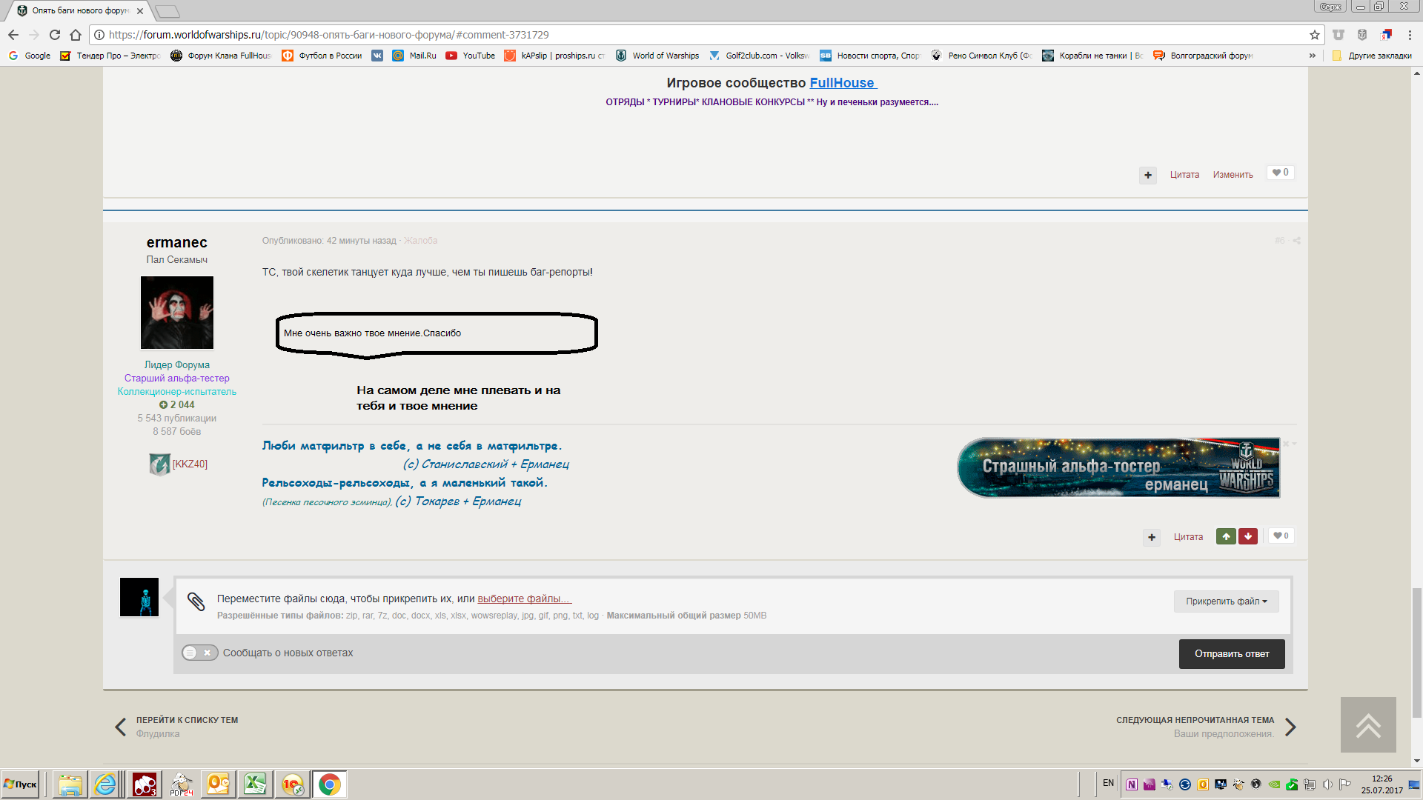Image resolution: width=1423 pixels, height=800 pixels.
Task: Open the browser home page icon
Action: click(76, 35)
